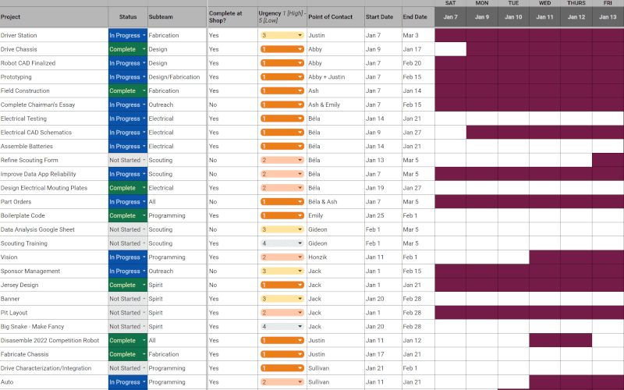624x390 pixels.
Task: Click Auto row status dropdown
Action: click(128, 382)
